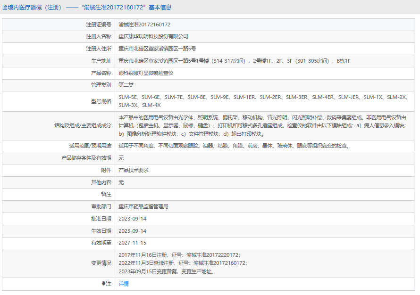Click the 适用范围/预期用途 value text
The height and width of the screenshot is (295, 420).
[234, 146]
